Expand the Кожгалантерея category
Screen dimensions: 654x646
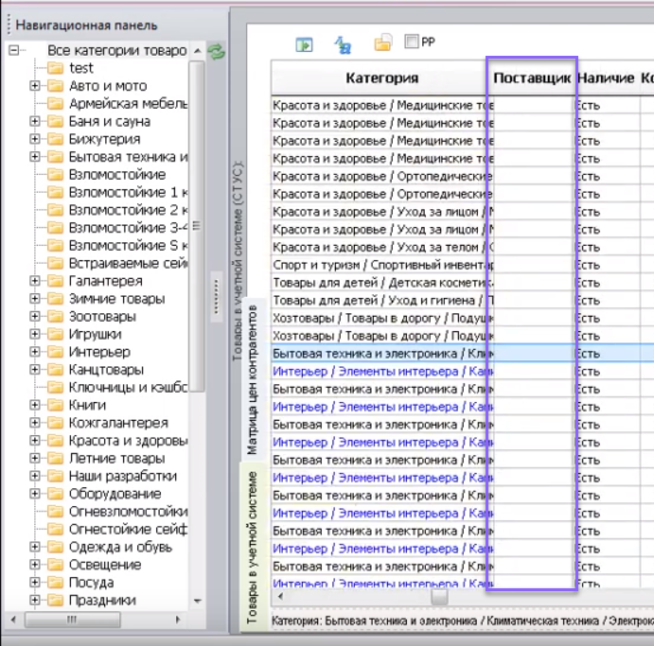pos(35,423)
